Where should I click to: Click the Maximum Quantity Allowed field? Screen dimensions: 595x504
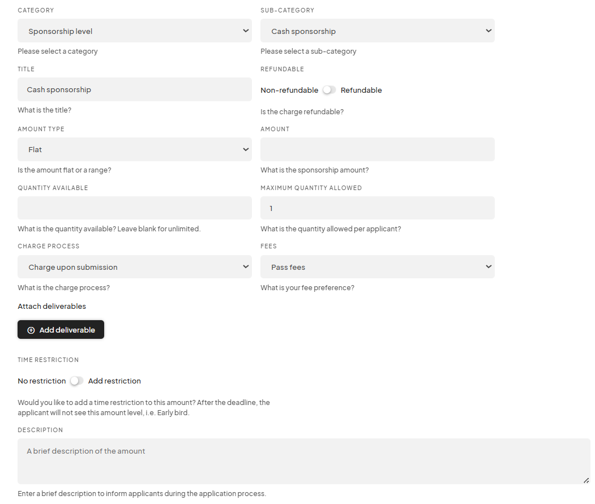[378, 208]
